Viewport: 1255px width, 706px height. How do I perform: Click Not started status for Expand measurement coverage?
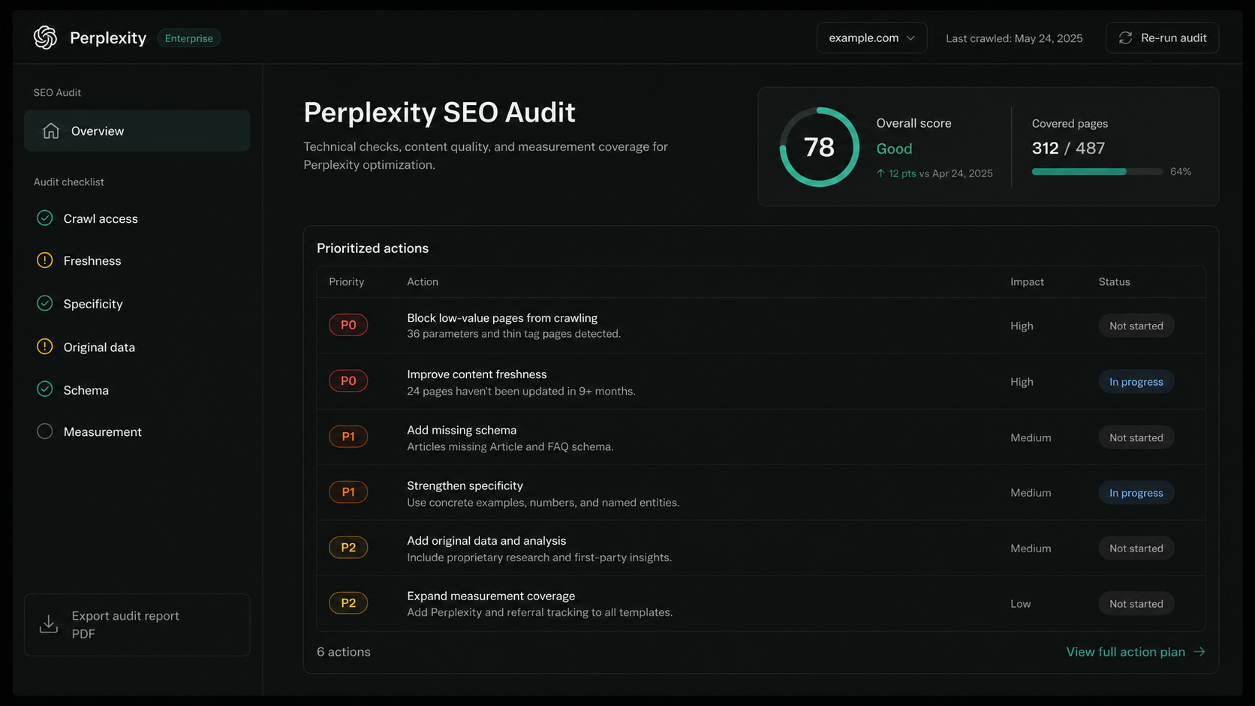click(1136, 603)
